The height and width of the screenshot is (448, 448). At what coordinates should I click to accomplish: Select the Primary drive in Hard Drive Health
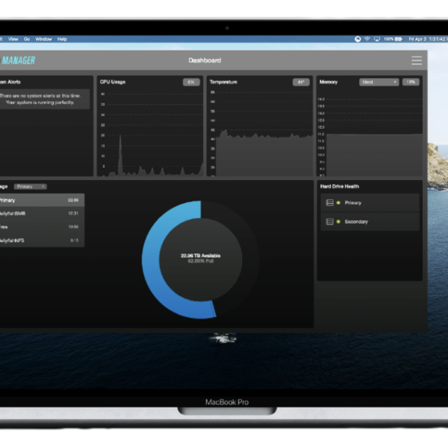tap(370, 203)
